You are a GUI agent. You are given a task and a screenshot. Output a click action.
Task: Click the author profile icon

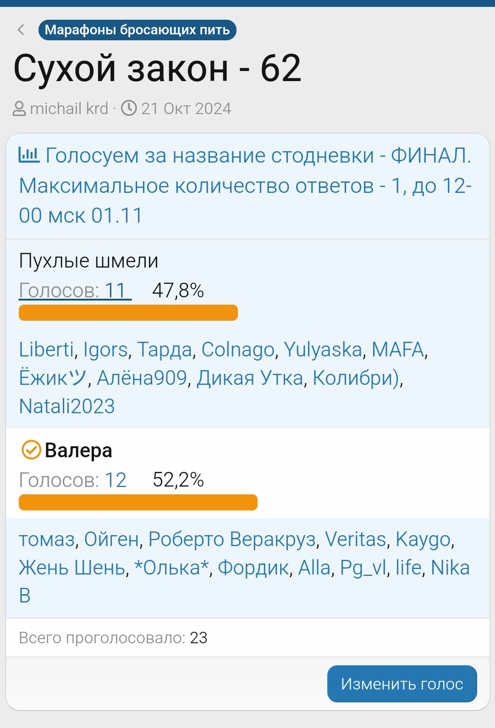point(19,109)
